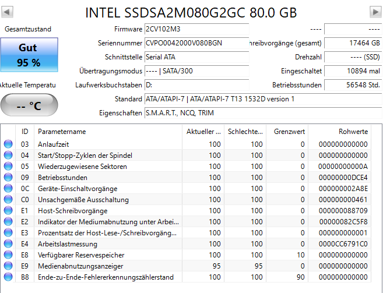Click the total writes field 17464 GB
Viewport: 383px width, 293px height.
(353, 43)
